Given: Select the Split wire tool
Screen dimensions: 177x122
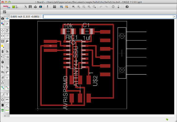Looking at the screenshot, I should 2,78.
